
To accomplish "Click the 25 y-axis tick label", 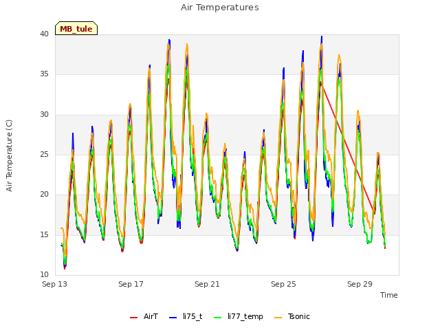I will pyautogui.click(x=44, y=154).
